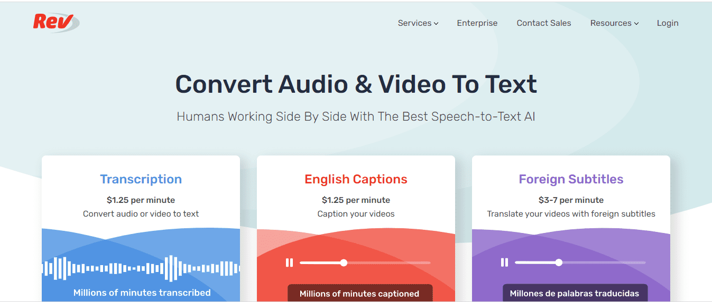This screenshot has height=302, width=712.
Task: Click the 'Caption your videos' text
Action: click(356, 214)
